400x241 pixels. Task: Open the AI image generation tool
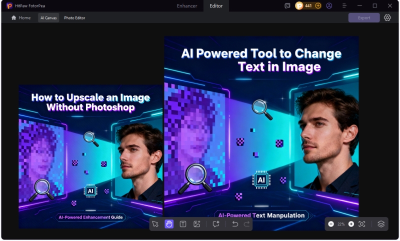[x=196, y=224]
